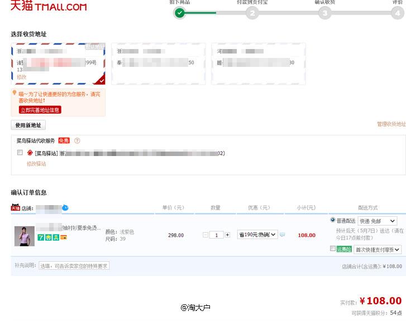Screen dimensions: 406x321
Task: Increase quantity with the plus button
Action: tap(227, 235)
